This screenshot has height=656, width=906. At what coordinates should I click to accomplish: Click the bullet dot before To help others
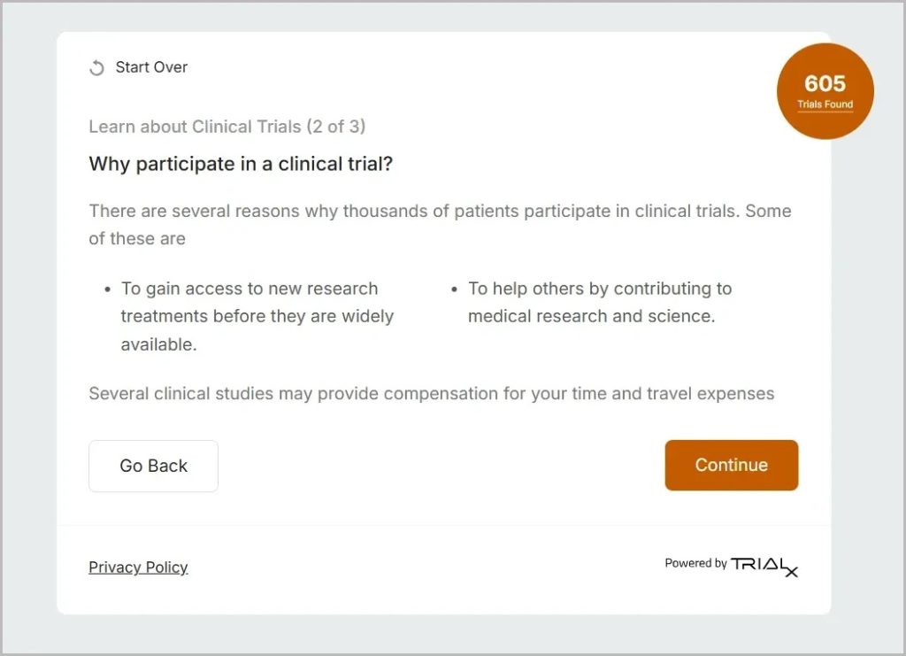pyautogui.click(x=455, y=289)
